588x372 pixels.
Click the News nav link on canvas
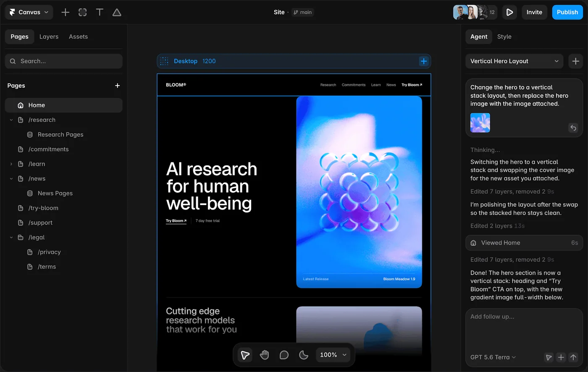coord(391,85)
